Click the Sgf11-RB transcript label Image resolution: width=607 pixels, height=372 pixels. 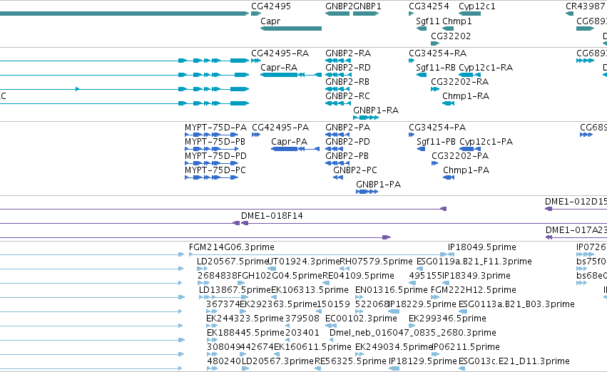[436, 68]
